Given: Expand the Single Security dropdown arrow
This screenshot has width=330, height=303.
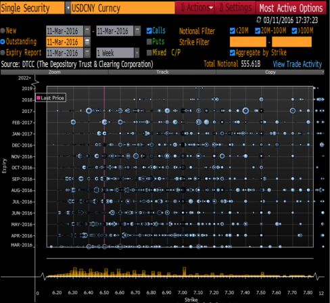Looking at the screenshot, I should click(x=68, y=8).
